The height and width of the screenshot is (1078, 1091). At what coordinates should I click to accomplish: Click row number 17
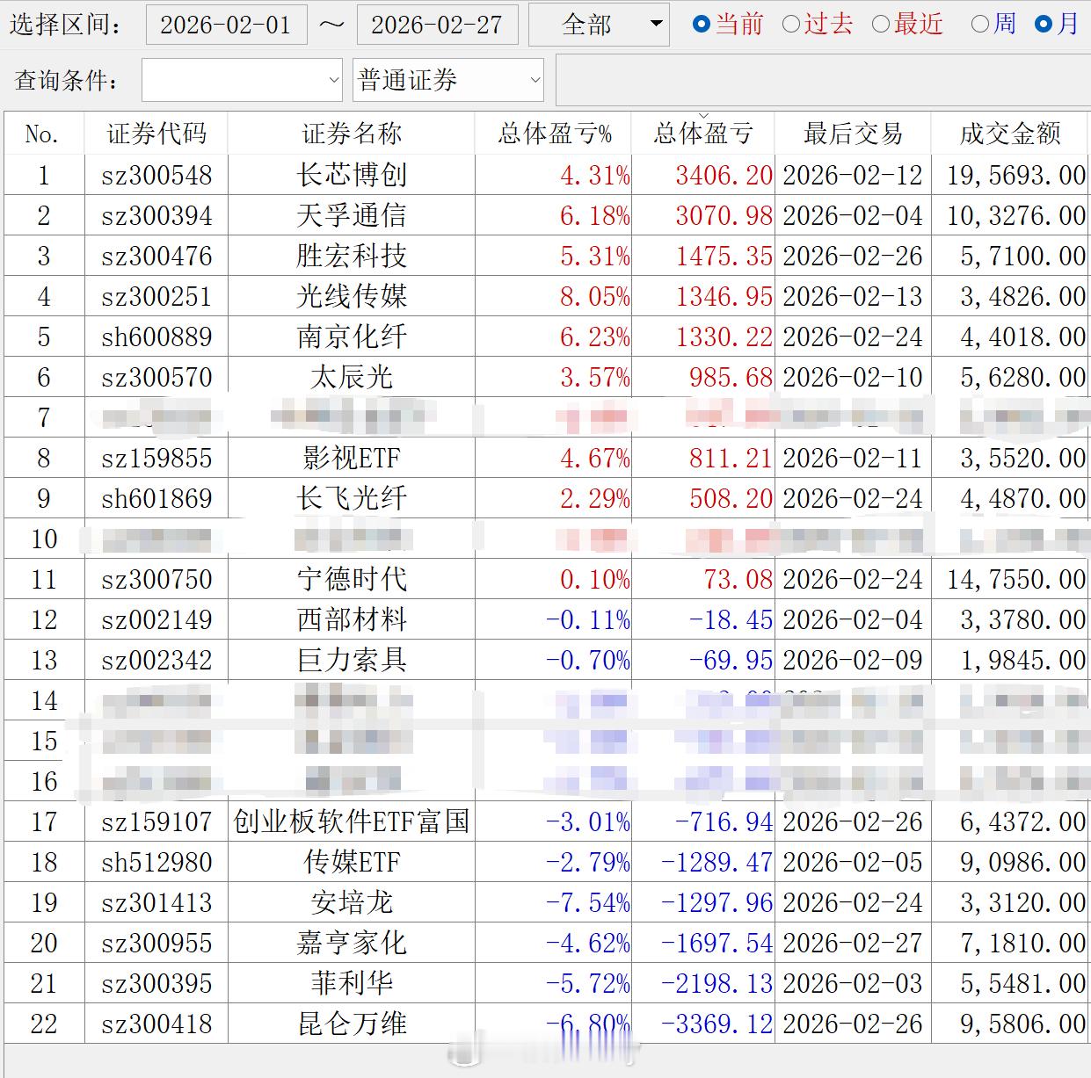click(x=44, y=822)
